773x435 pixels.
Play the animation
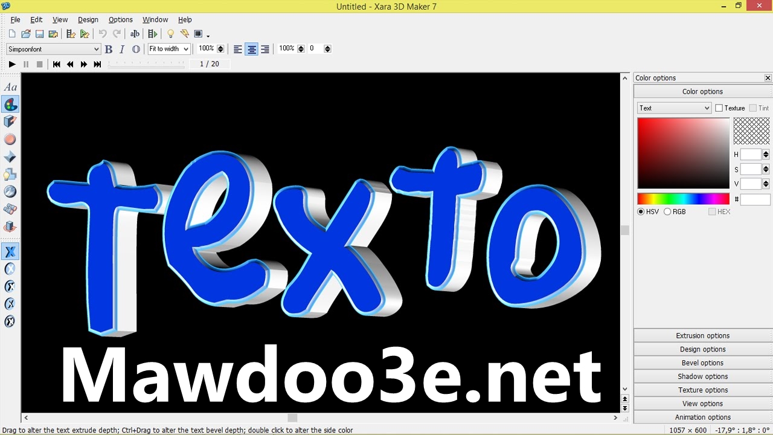[11, 64]
